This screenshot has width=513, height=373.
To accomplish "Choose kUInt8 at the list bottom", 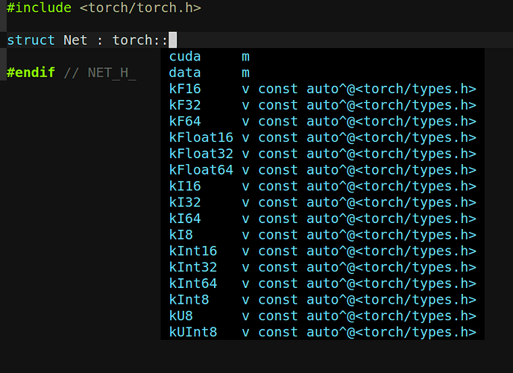I will 193,332.
